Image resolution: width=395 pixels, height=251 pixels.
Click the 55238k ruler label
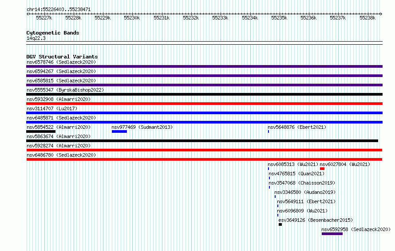tap(367, 18)
